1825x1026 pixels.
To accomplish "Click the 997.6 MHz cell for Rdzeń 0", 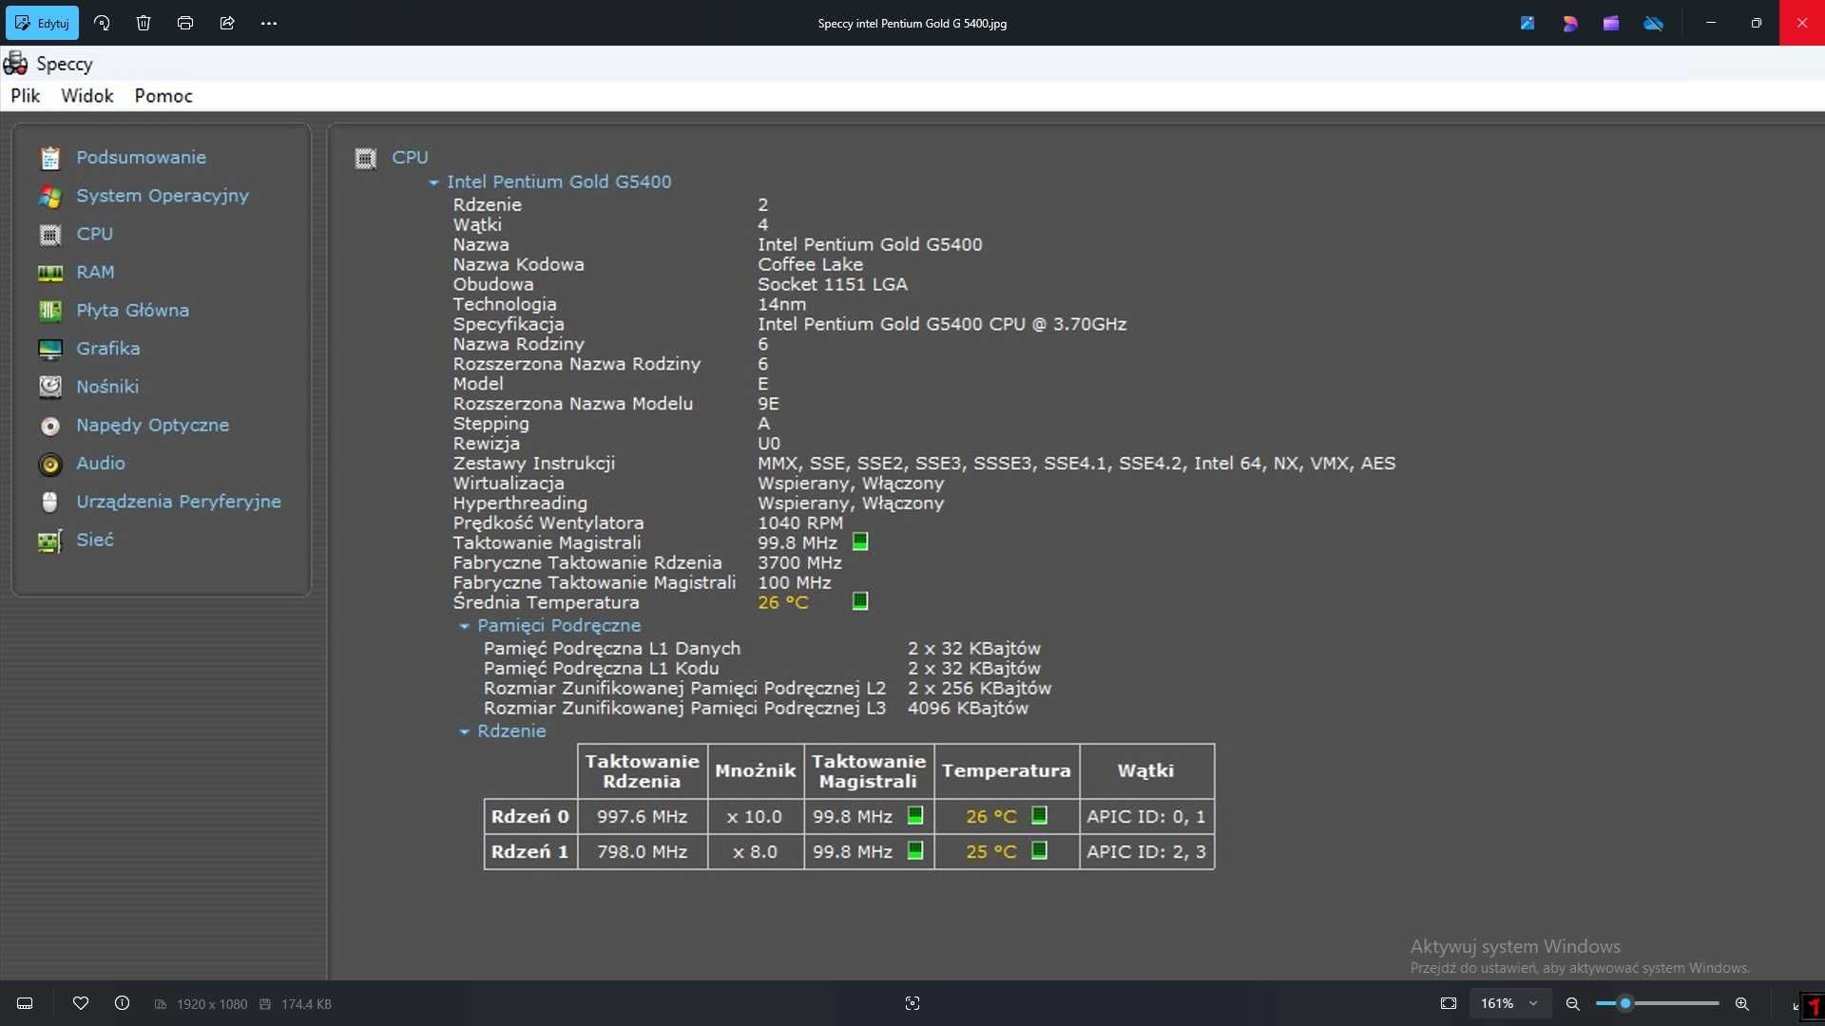I will 642,817.
